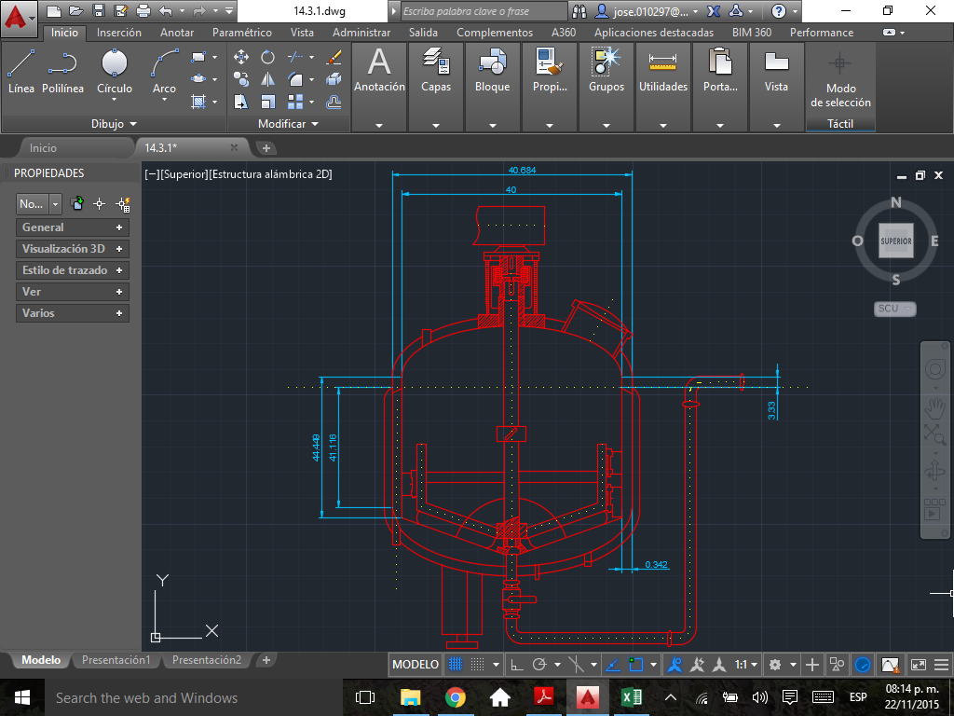Toggle object snap tracking in status bar
Viewport: 954px width, 716px height.
[613, 664]
